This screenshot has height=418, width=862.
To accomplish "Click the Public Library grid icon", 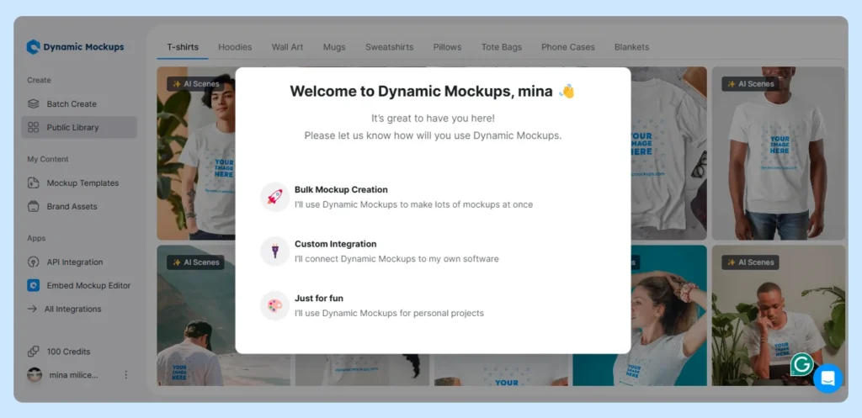I will pyautogui.click(x=33, y=128).
